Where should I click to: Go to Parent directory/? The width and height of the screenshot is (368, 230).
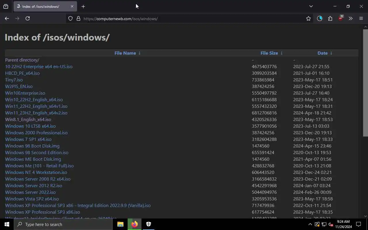(22, 60)
